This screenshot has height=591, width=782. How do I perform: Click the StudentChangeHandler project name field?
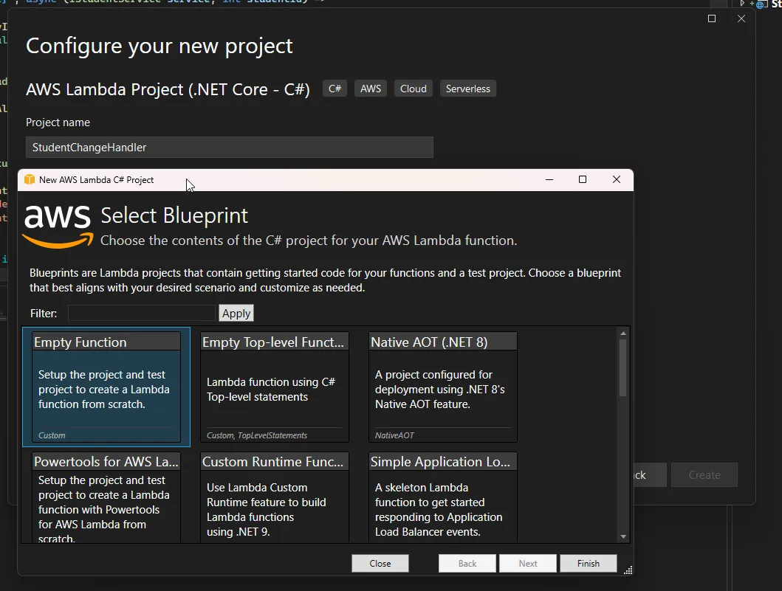click(229, 147)
